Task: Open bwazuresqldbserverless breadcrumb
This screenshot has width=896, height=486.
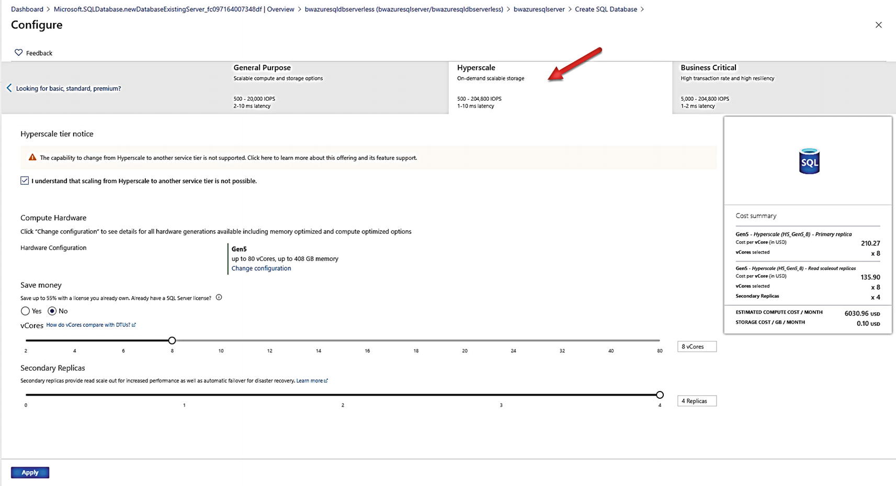Action: point(404,9)
